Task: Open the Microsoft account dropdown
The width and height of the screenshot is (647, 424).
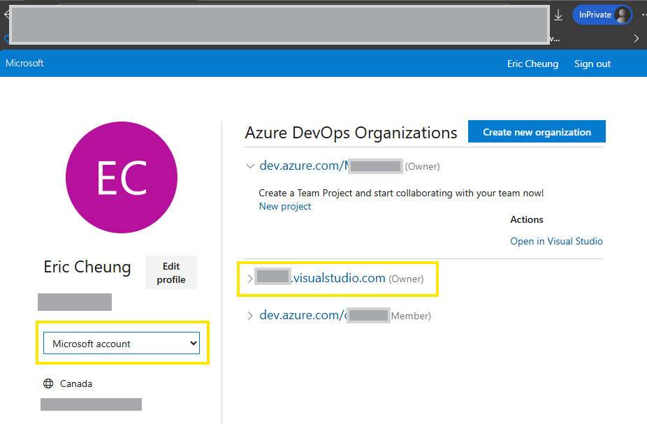Action: pyautogui.click(x=122, y=343)
